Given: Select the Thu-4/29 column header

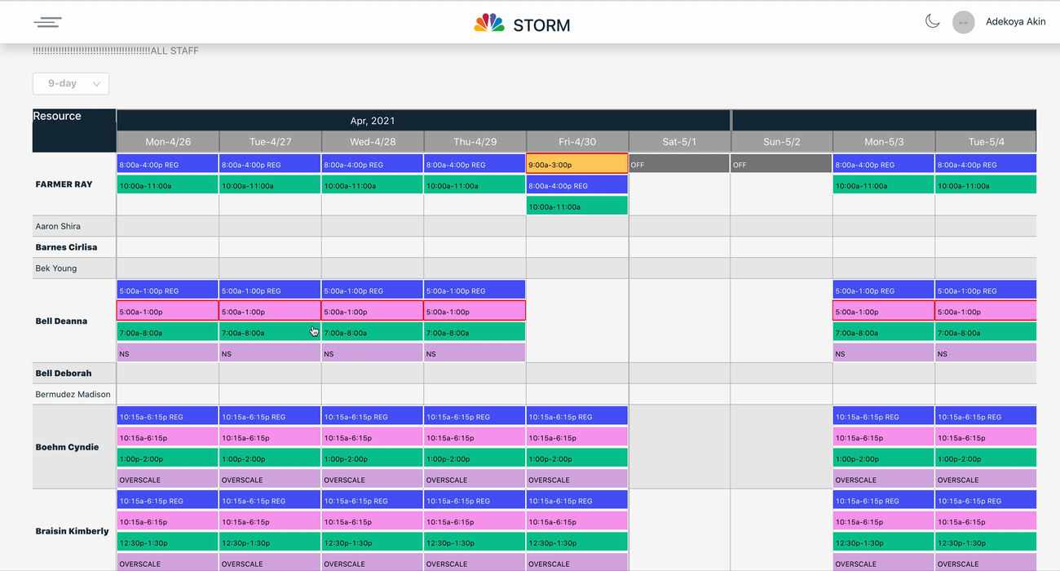Looking at the screenshot, I should (475, 141).
